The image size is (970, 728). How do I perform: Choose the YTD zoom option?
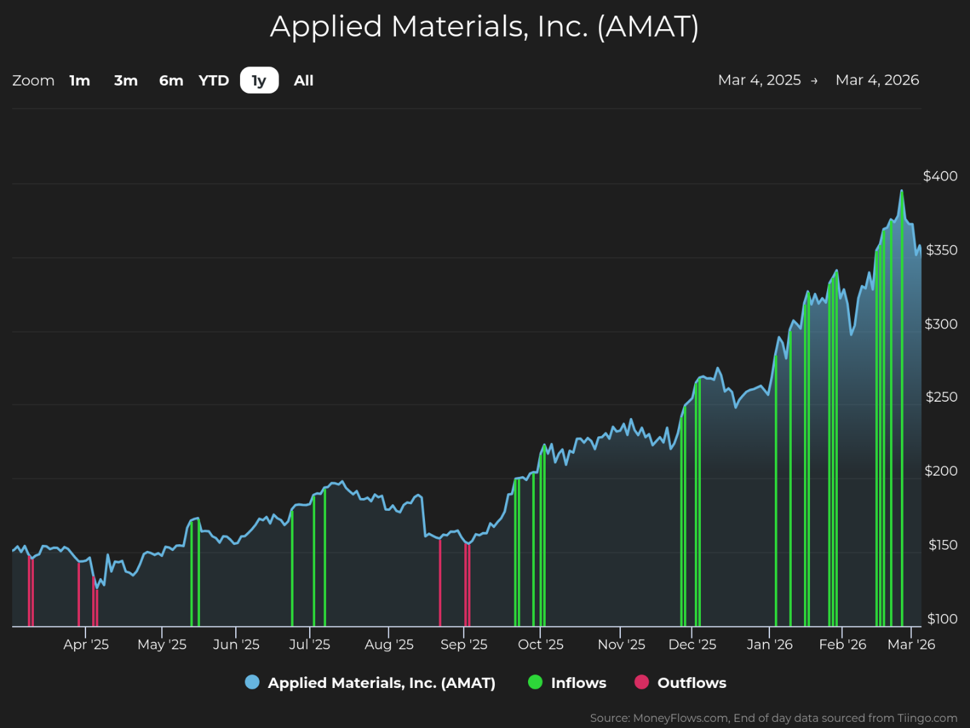point(214,81)
